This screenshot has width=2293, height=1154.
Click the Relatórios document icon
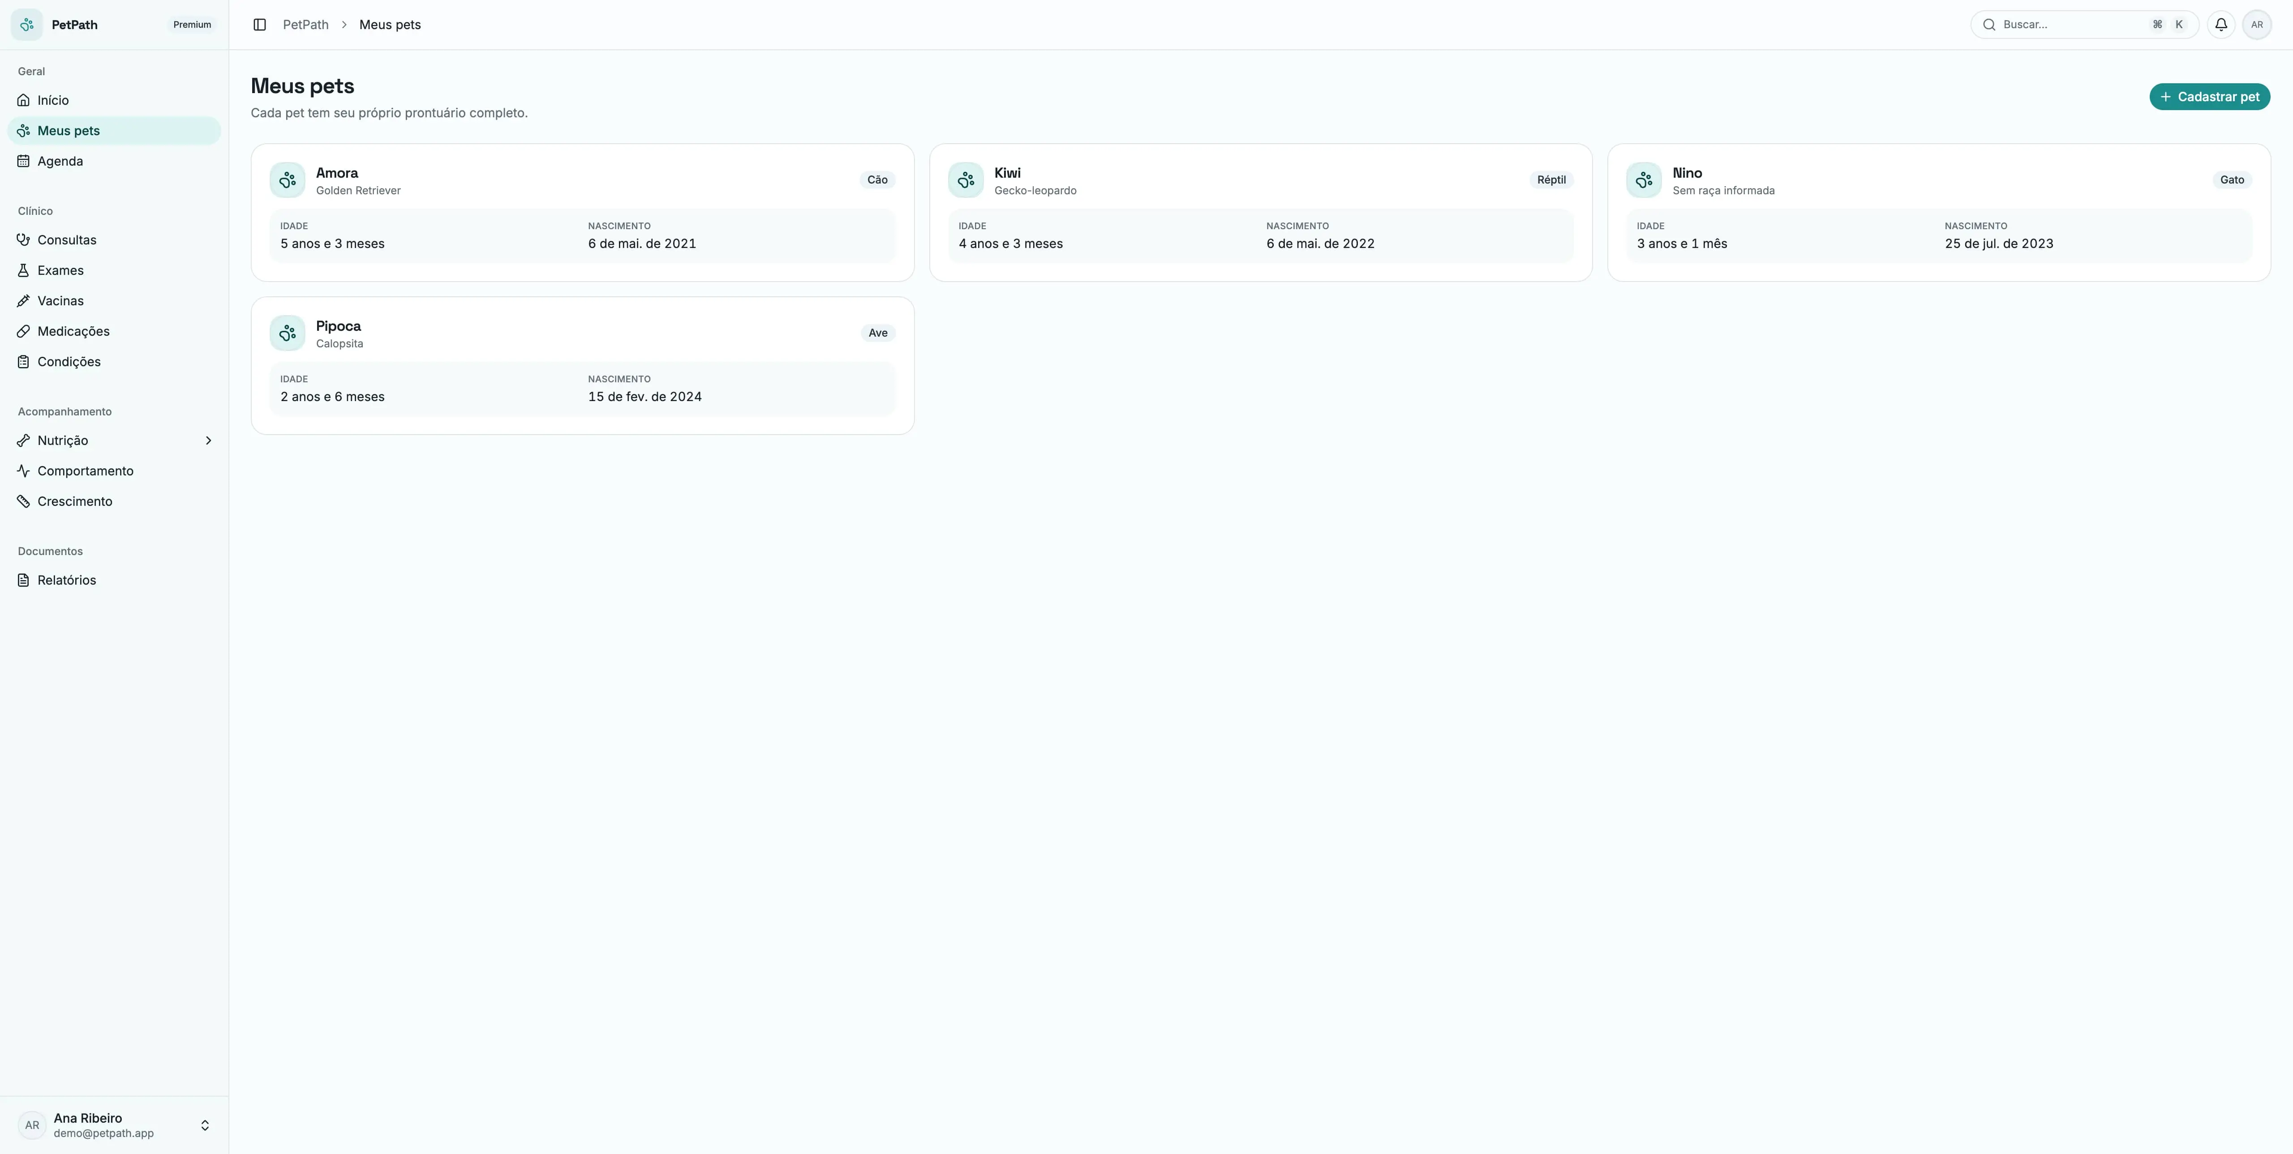pyautogui.click(x=24, y=580)
